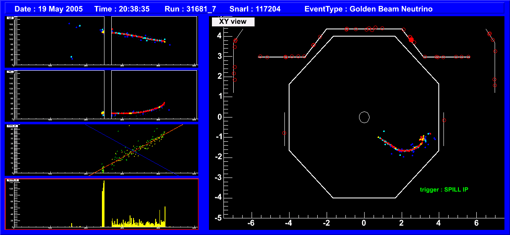Select the red-bordered charge histogram panel

point(101,203)
